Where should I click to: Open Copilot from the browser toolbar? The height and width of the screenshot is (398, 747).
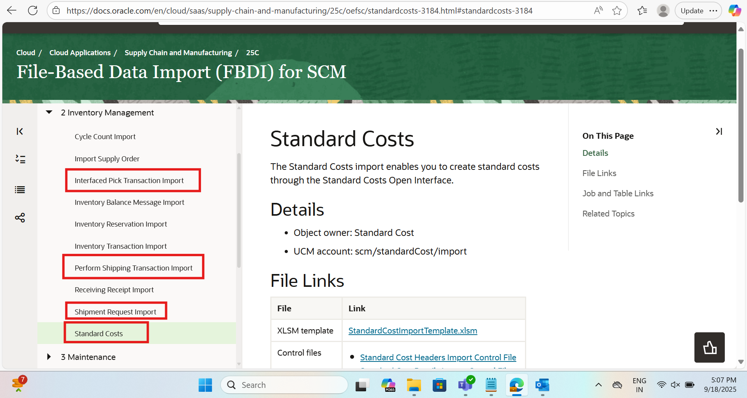[734, 10]
